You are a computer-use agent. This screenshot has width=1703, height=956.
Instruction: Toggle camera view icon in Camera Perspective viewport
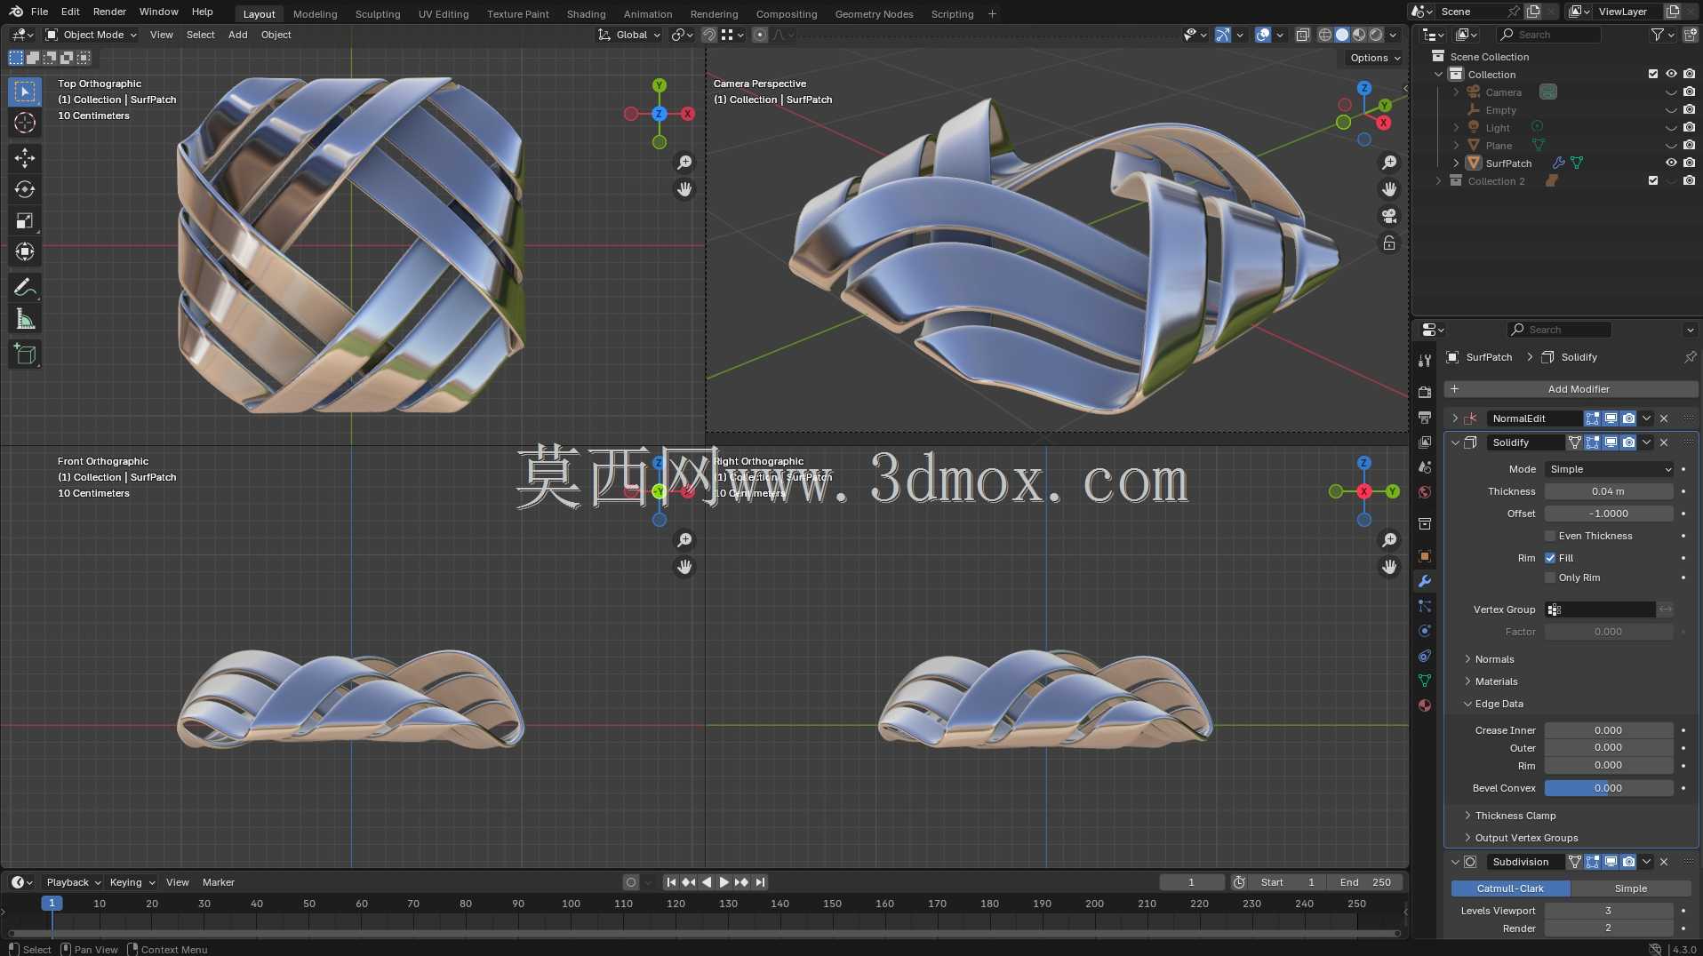(x=1389, y=216)
